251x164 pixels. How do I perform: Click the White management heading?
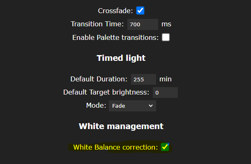tap(121, 126)
